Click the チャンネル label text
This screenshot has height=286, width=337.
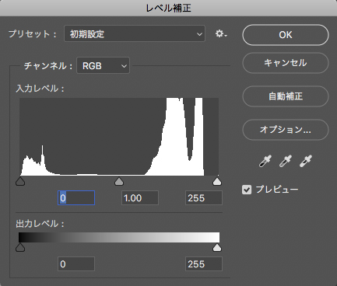[48, 66]
